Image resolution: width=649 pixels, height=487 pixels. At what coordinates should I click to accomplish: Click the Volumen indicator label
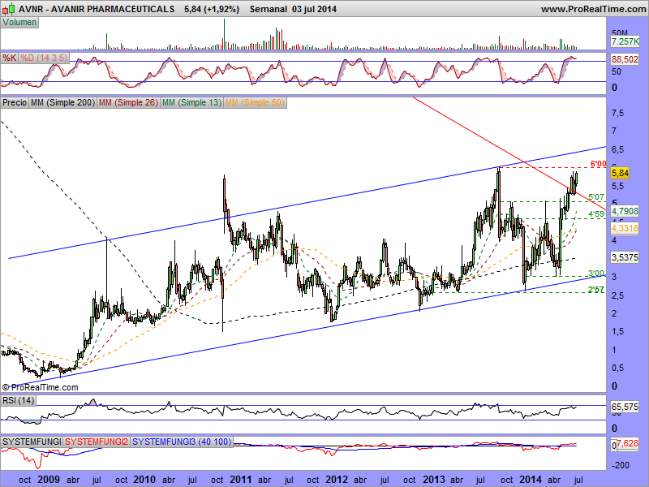click(19, 23)
